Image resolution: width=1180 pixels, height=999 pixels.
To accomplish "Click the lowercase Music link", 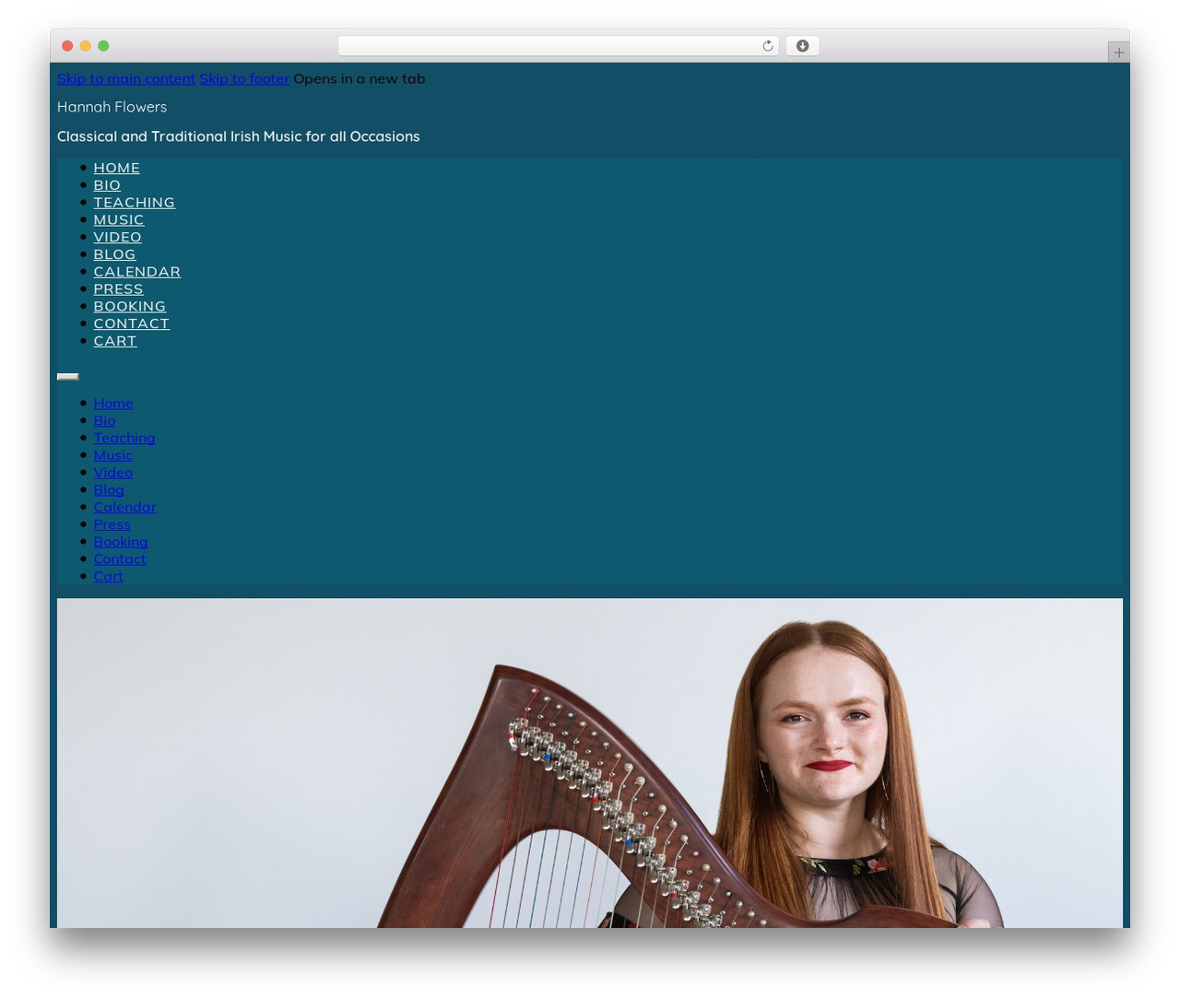I will coord(113,455).
